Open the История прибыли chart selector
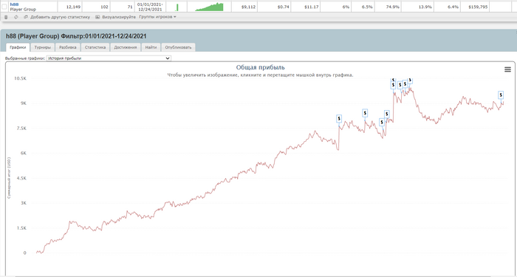The height and width of the screenshot is (277, 517). tap(109, 58)
